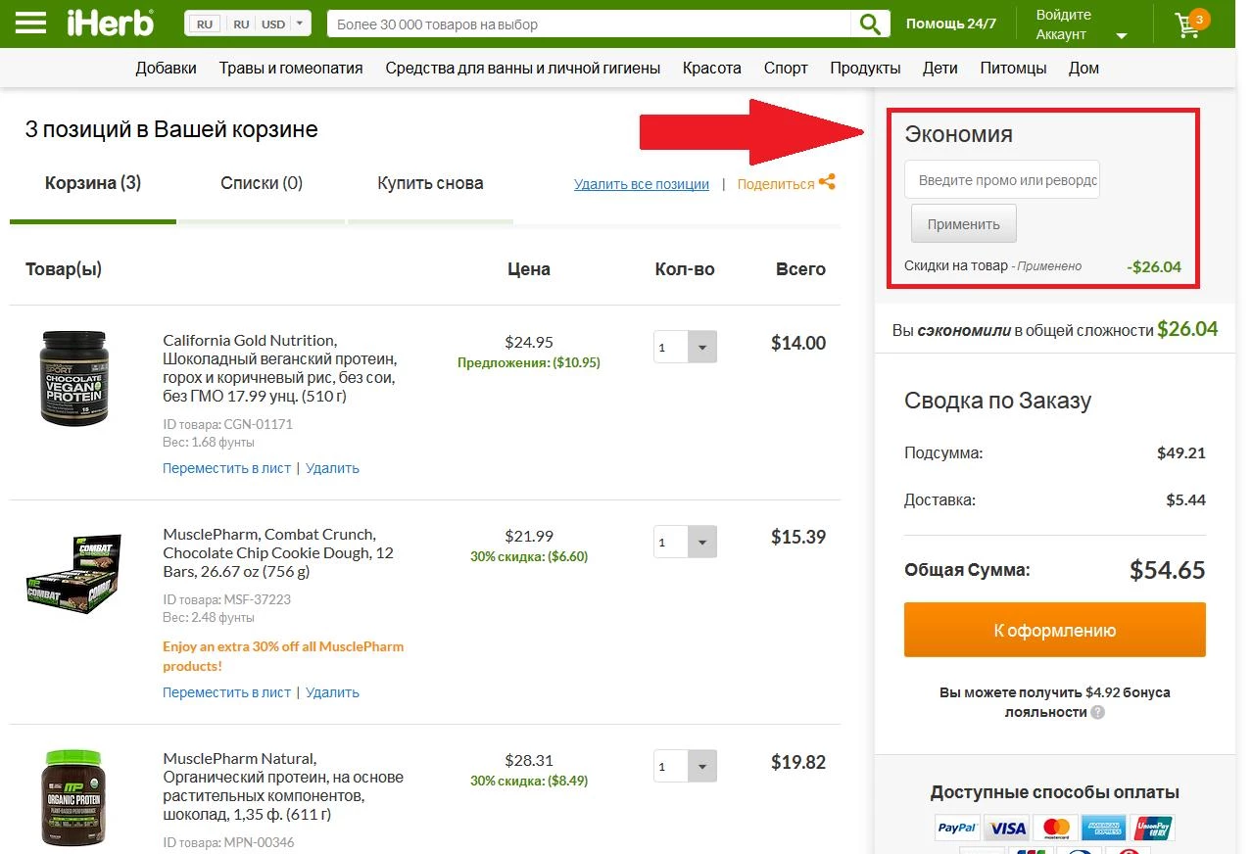Select the Корзина (3) tab
Image resolution: width=1252 pixels, height=854 pixels.
(93, 183)
